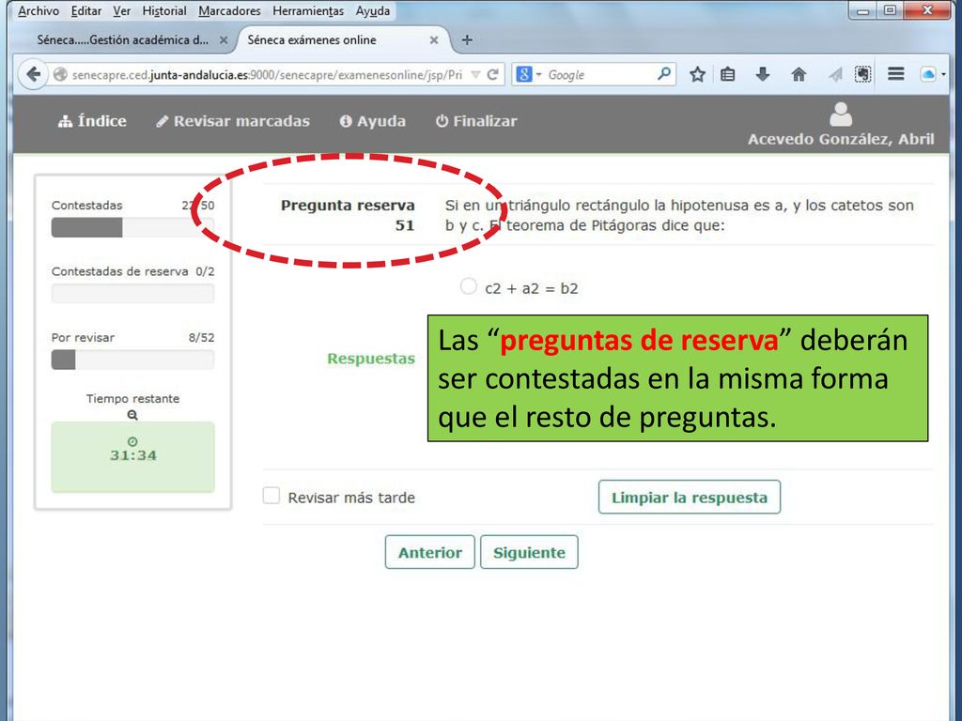962x721 pixels.
Task: Close the Séneca Gestión académica tab
Action: [x=224, y=39]
